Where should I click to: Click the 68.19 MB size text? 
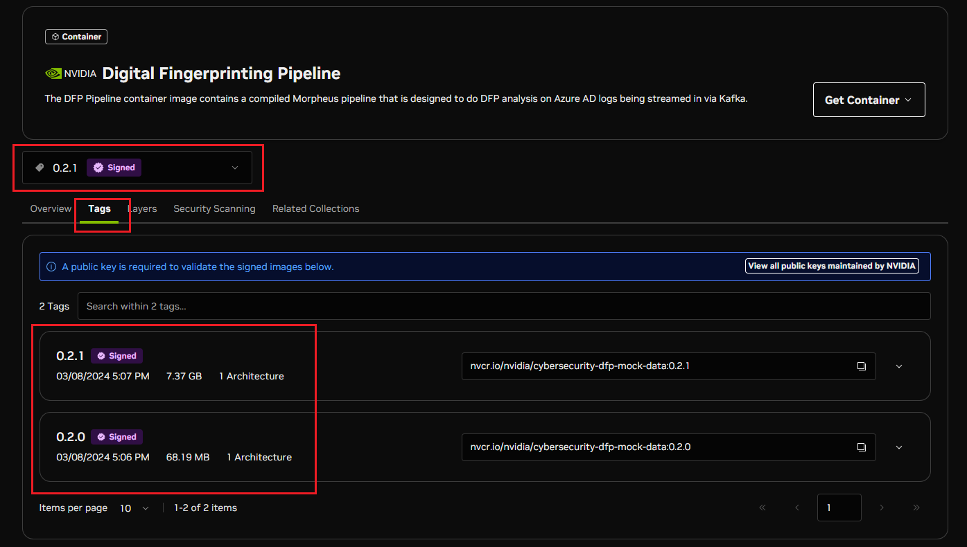188,457
